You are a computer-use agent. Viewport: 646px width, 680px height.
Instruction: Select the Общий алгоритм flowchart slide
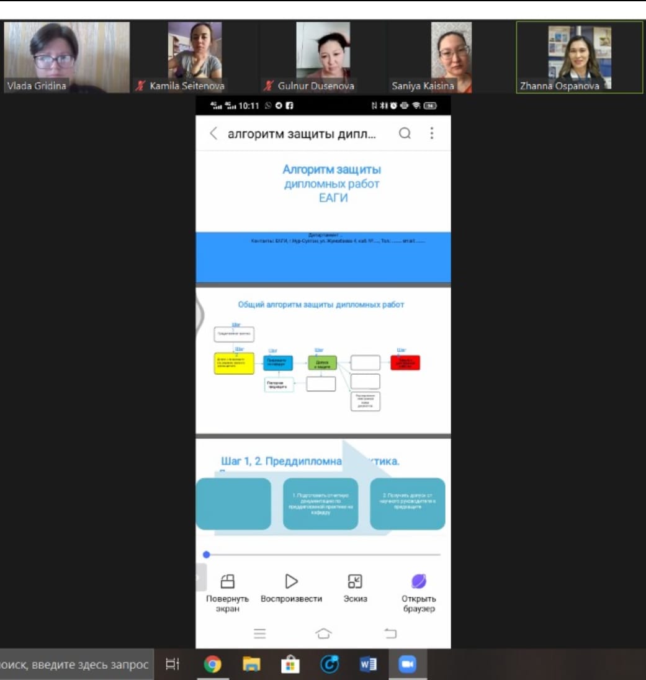point(323,360)
